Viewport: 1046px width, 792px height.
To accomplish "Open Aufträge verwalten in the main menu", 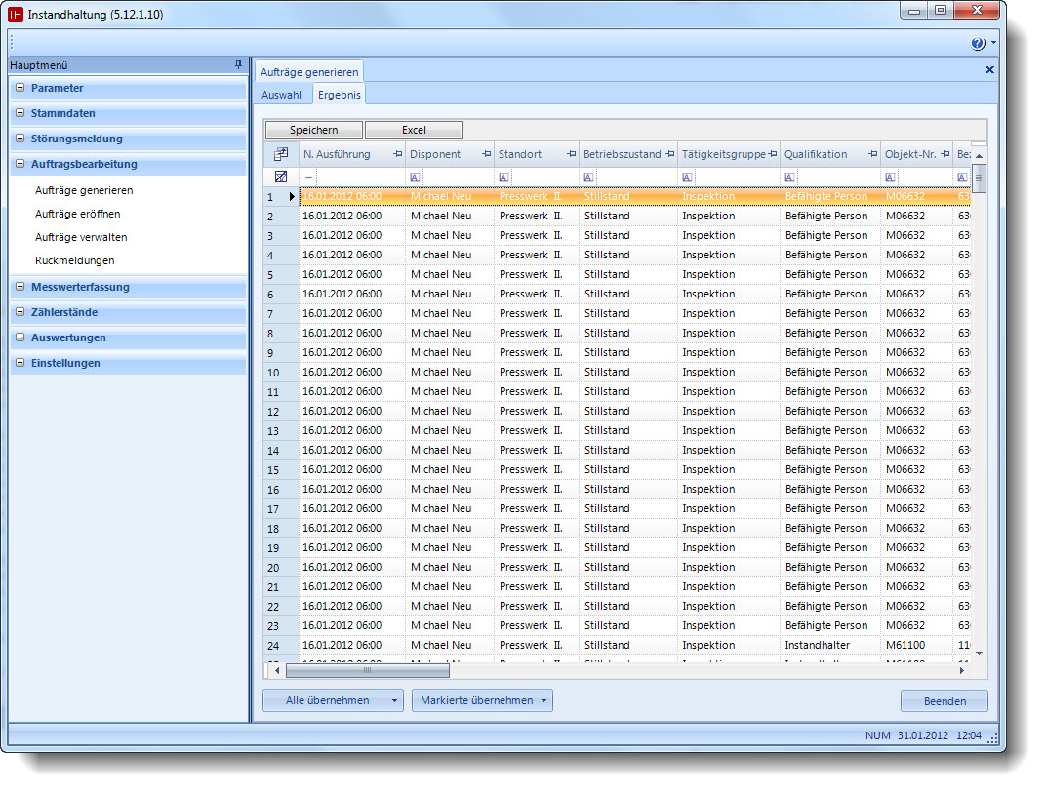I will point(80,237).
